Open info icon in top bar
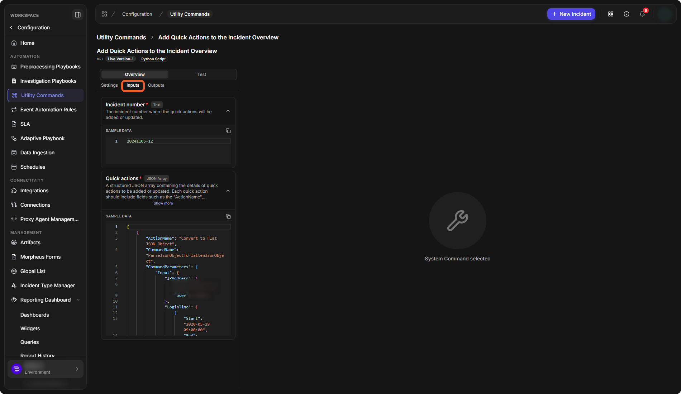681x394 pixels. pyautogui.click(x=627, y=14)
